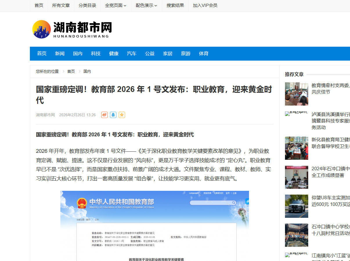This screenshot has width=350, height=261.
Task: Open 分类目录 from the top menu
Action: [87, 6]
